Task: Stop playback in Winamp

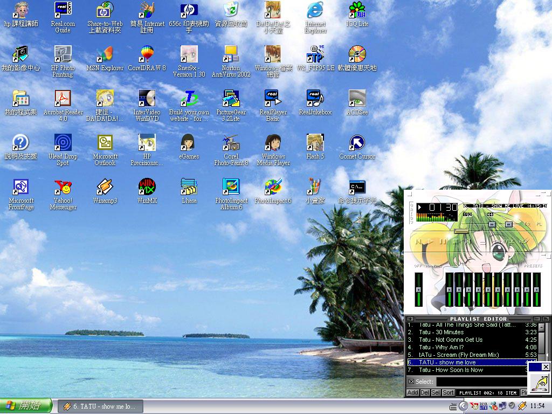Action: point(455,241)
